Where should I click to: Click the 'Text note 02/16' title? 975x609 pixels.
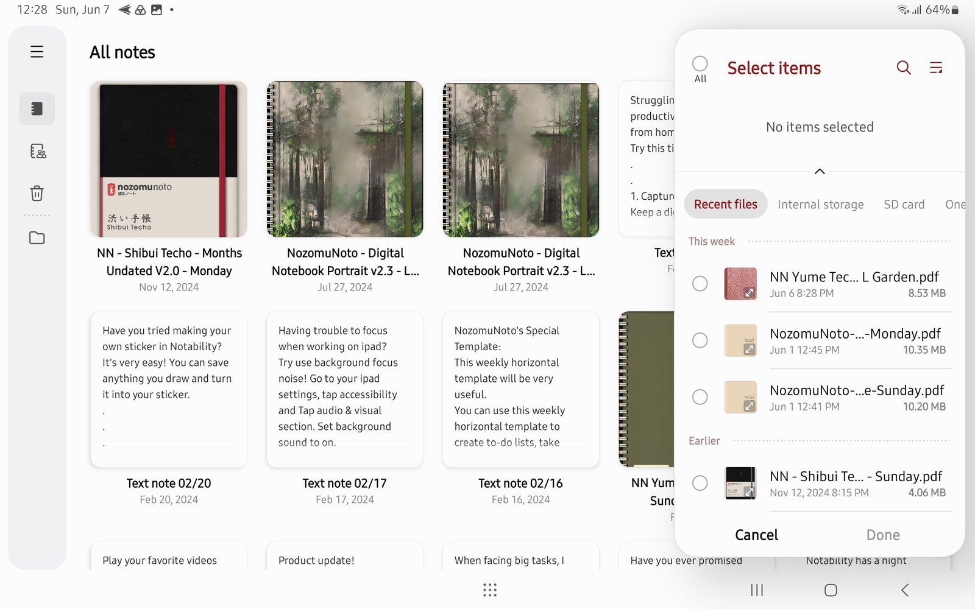[x=521, y=483]
